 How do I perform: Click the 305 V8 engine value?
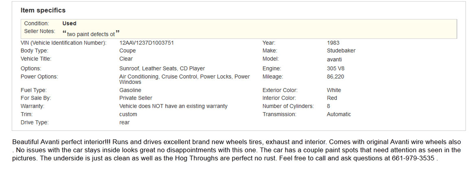pyautogui.click(x=335, y=69)
